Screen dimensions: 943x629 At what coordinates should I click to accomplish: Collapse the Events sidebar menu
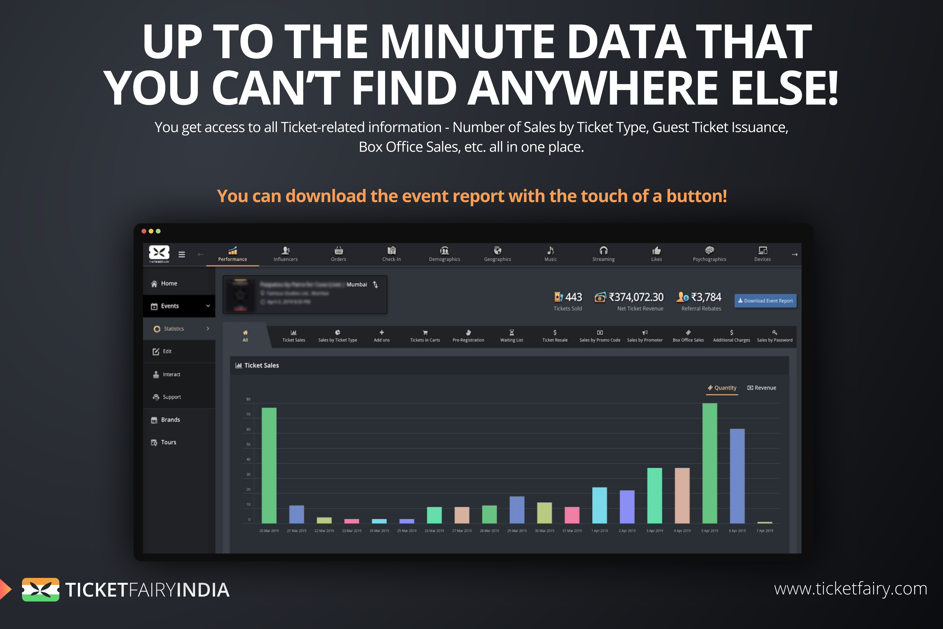(208, 306)
